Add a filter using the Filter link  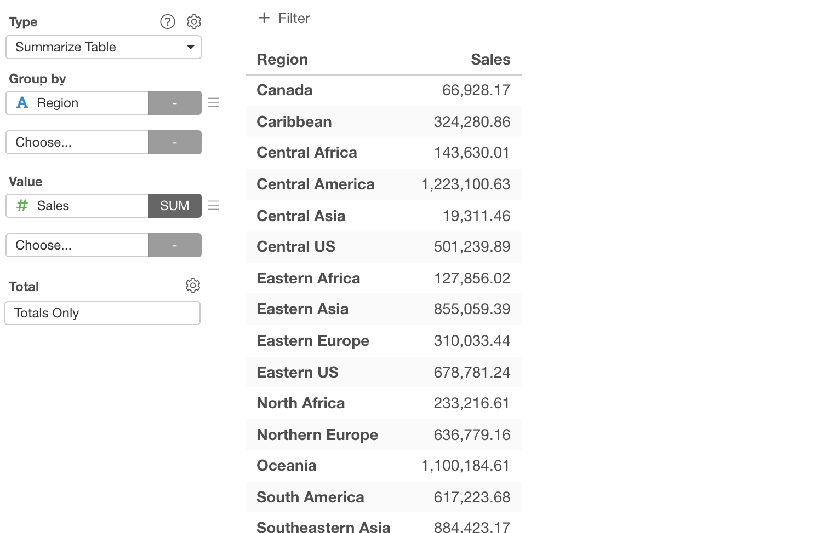(x=294, y=19)
